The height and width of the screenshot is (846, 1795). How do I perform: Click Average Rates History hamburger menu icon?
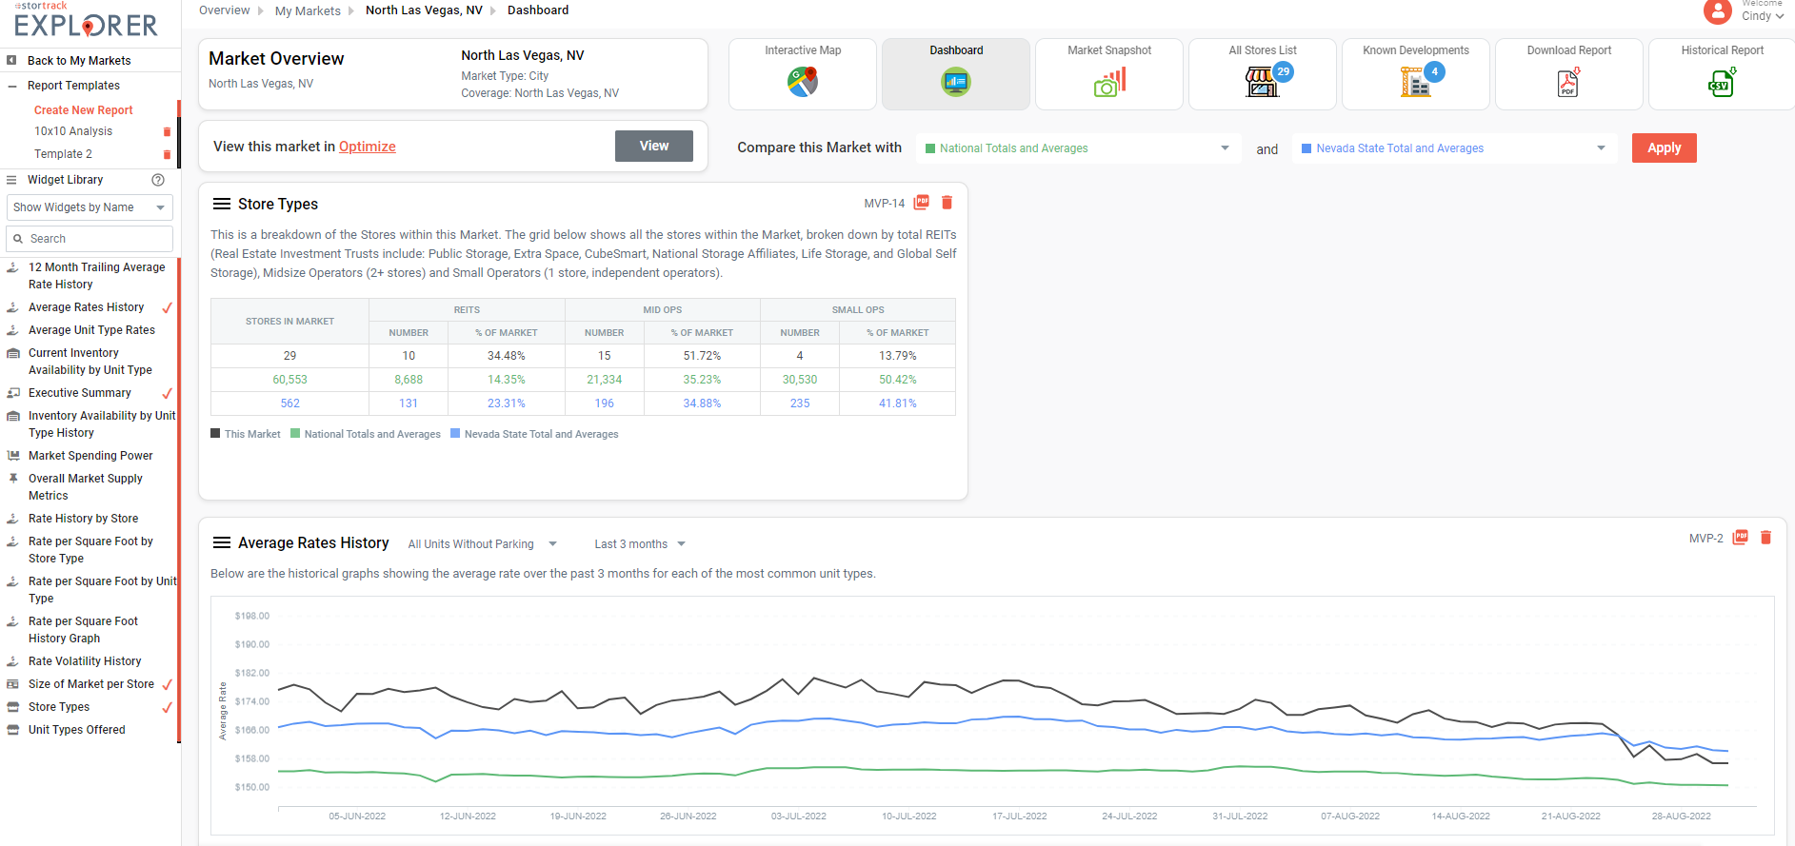[x=222, y=542]
